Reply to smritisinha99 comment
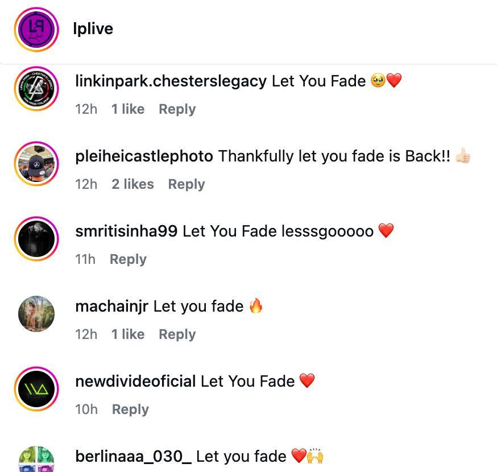The image size is (497, 472). click(x=128, y=259)
